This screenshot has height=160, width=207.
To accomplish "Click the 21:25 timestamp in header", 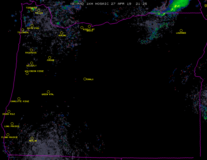I will pyautogui.click(x=142, y=4).
